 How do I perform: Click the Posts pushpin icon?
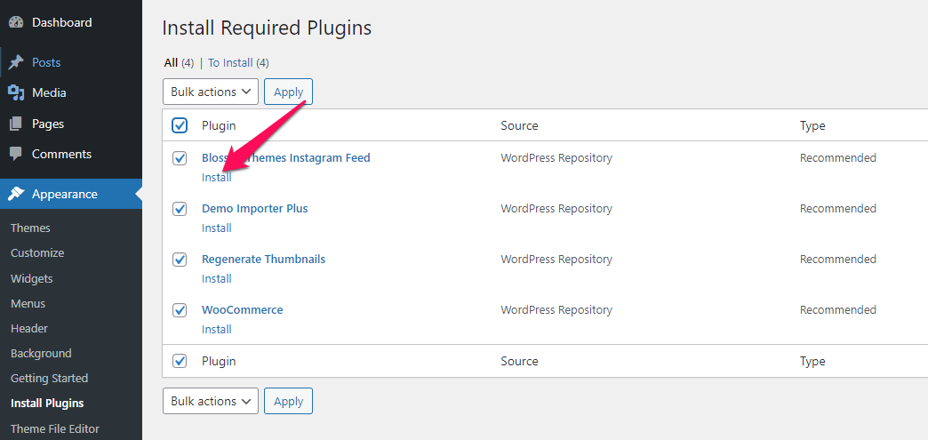16,62
